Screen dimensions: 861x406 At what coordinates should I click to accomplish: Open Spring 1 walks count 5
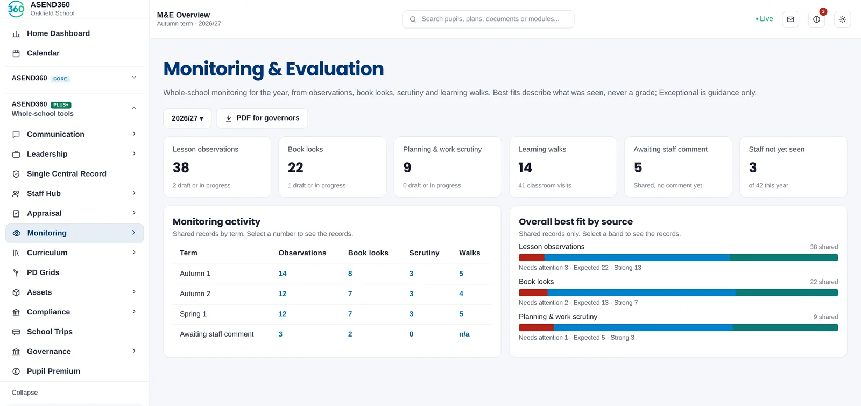(461, 314)
